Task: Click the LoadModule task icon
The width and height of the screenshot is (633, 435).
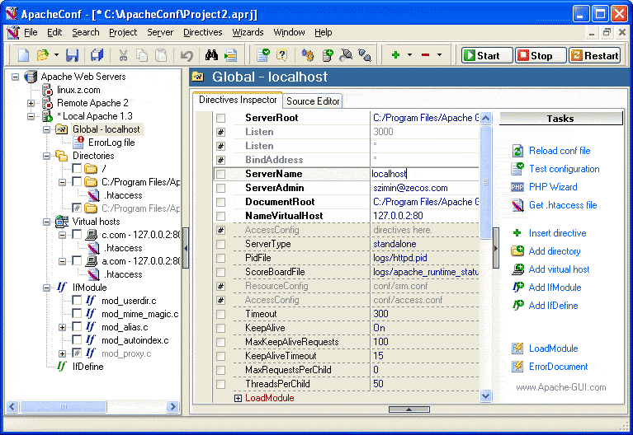Action: pos(517,348)
